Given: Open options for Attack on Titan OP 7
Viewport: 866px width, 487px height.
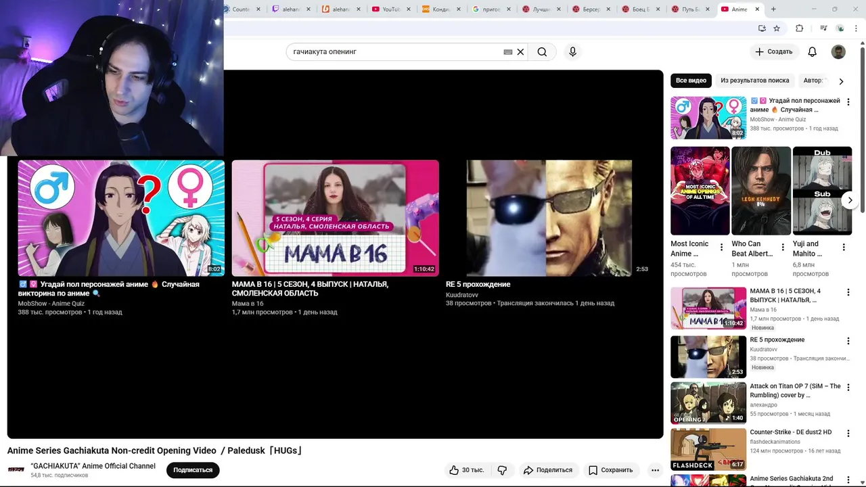Looking at the screenshot, I should 848,388.
